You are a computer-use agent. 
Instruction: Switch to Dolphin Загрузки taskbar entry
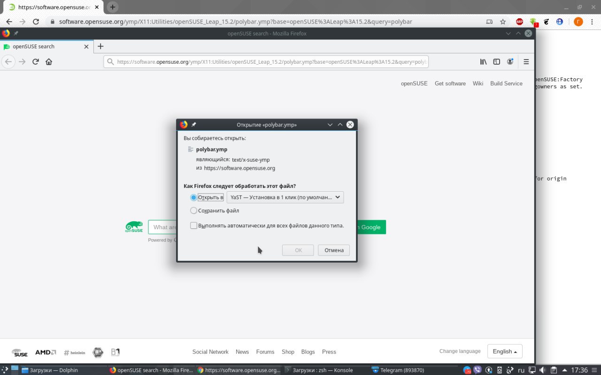pos(63,370)
